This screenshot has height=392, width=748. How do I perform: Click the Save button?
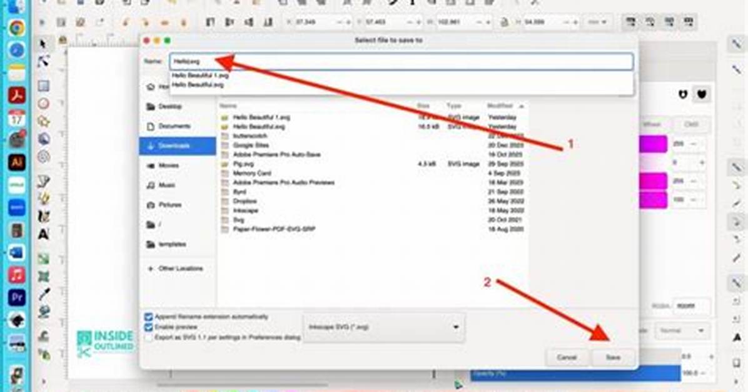pos(613,357)
